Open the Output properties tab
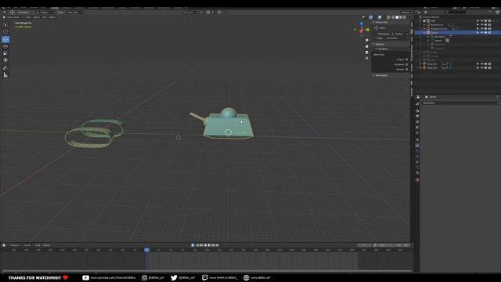This screenshot has height=282, width=501. click(x=417, y=117)
